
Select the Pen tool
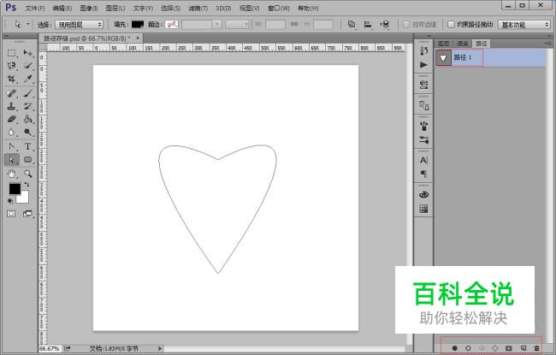tap(11, 147)
